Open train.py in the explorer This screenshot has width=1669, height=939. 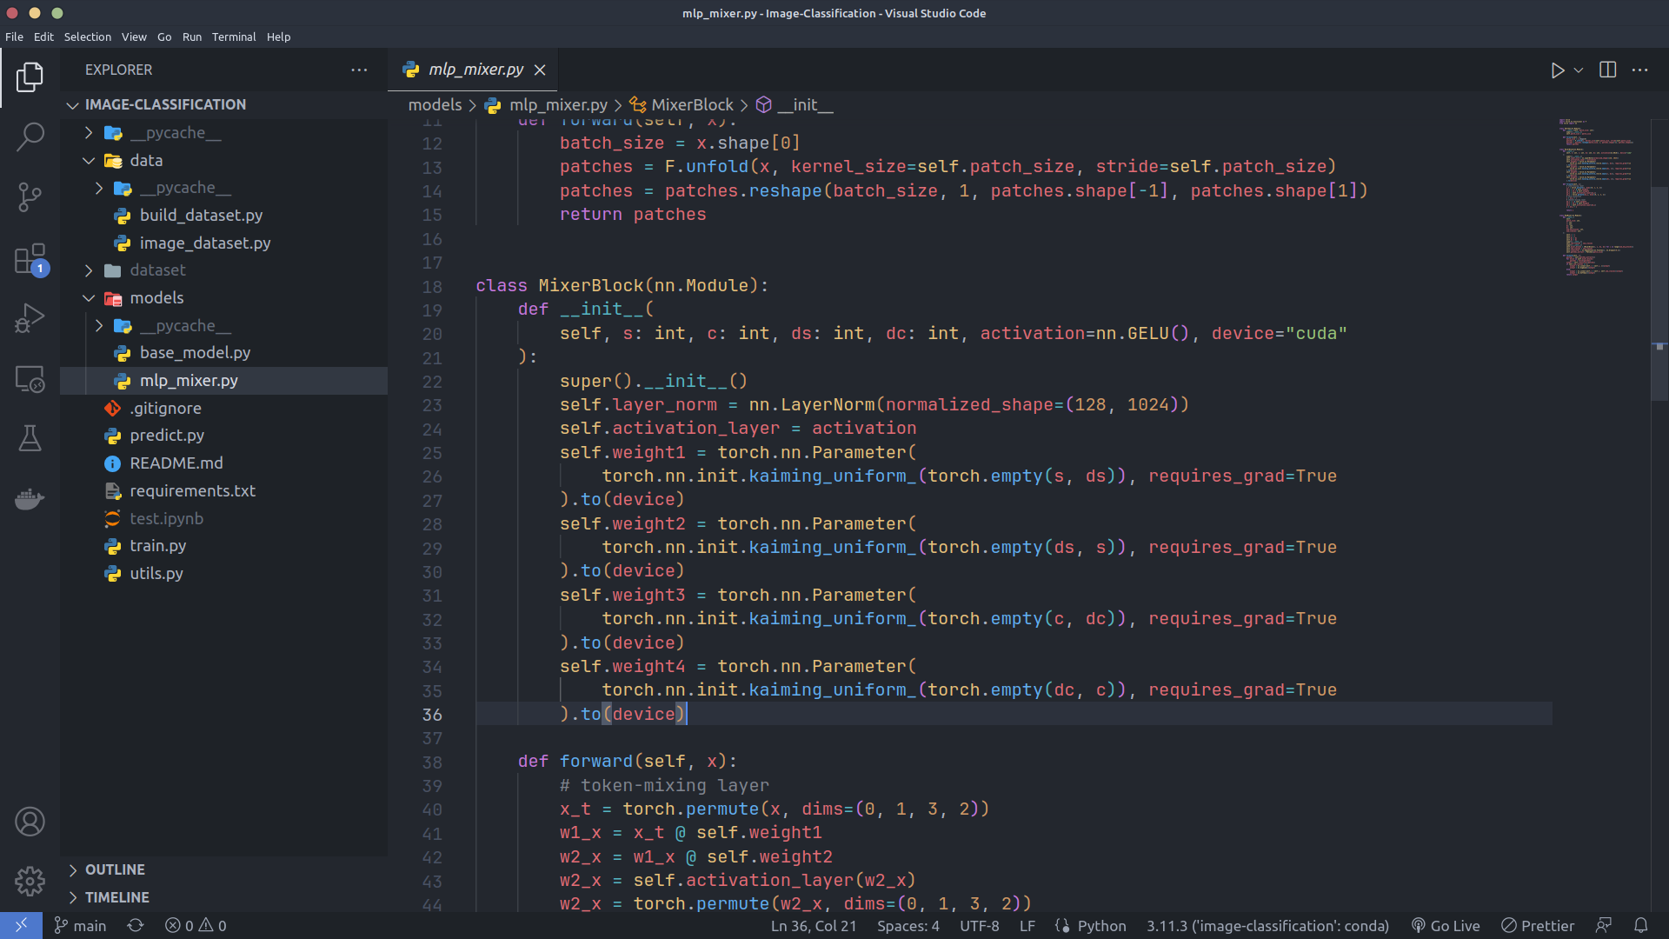[x=157, y=546]
